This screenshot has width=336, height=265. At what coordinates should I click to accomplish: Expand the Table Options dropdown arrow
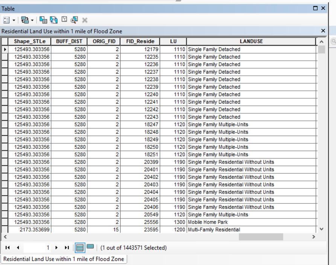[x=14, y=21]
